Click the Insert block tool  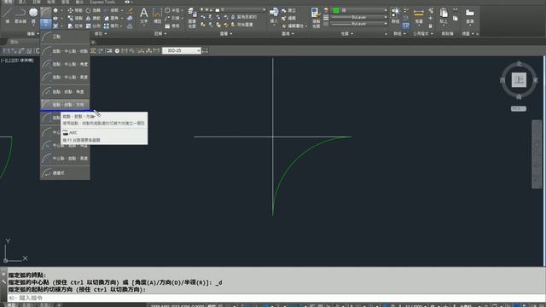tap(274, 15)
